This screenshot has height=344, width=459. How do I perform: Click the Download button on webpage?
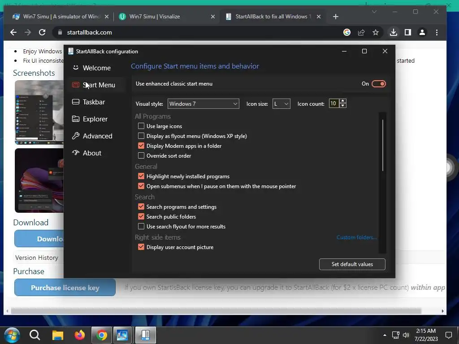[x=39, y=239]
